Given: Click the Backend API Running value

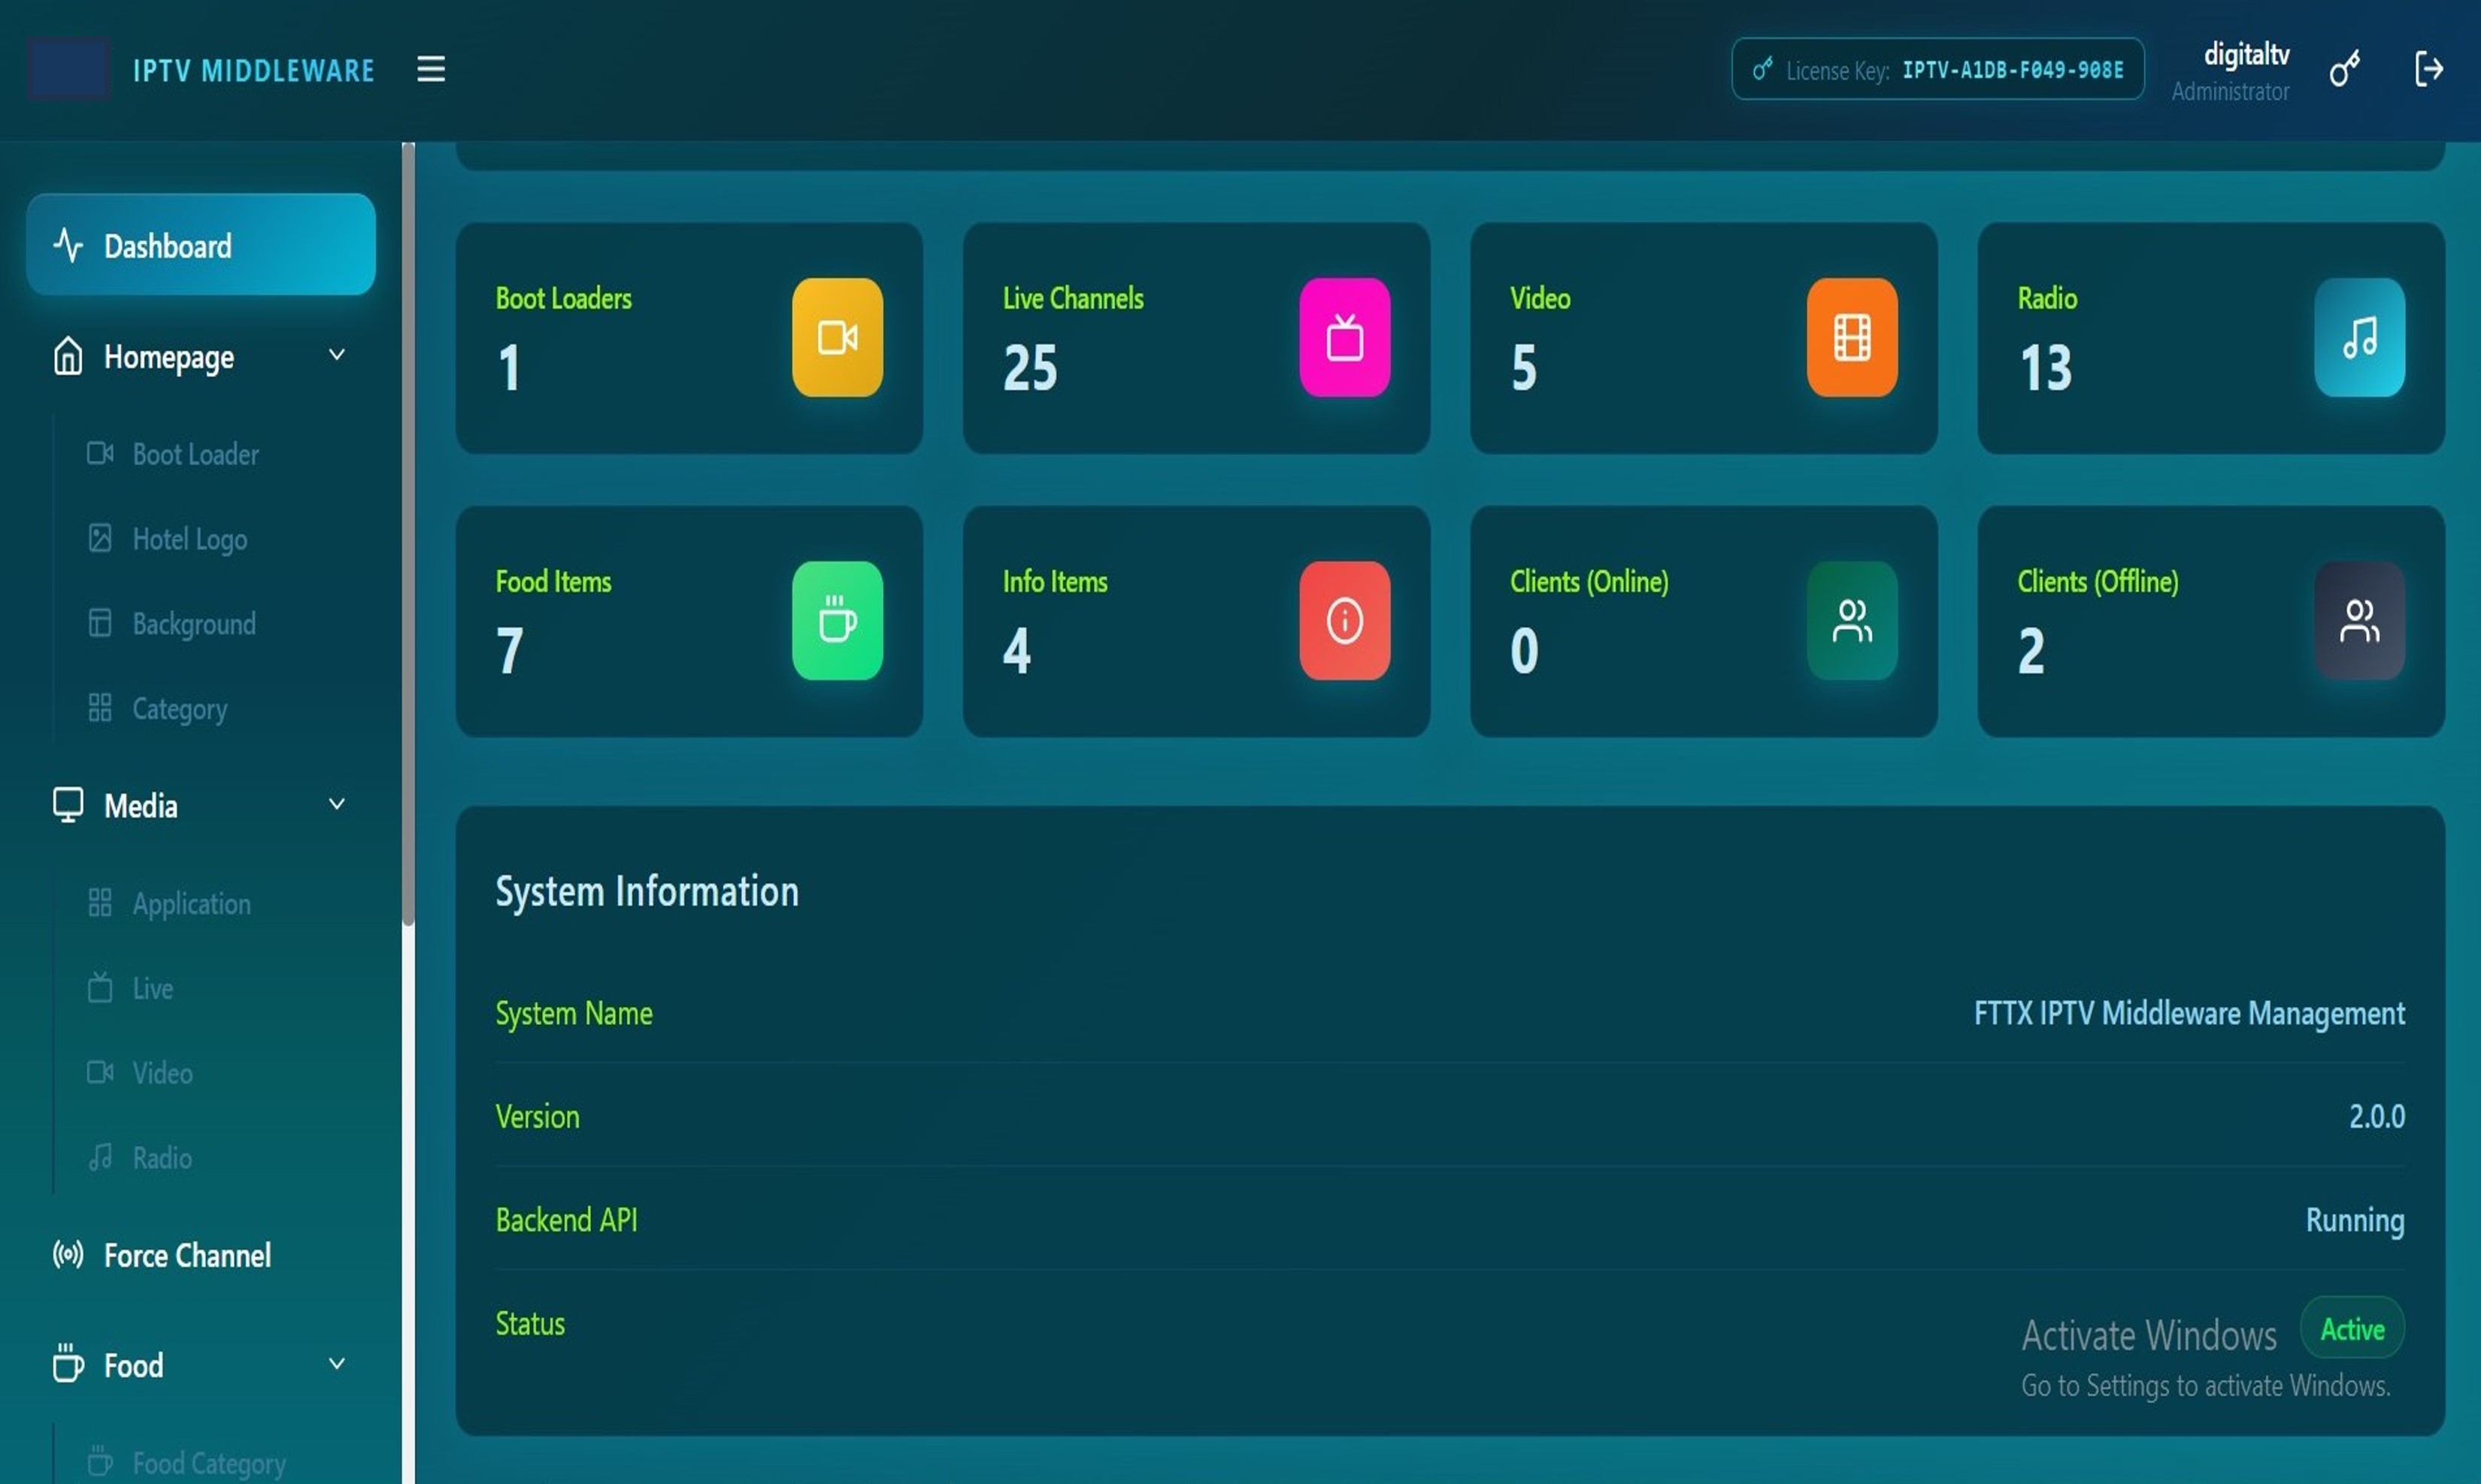Looking at the screenshot, I should tap(2355, 1220).
